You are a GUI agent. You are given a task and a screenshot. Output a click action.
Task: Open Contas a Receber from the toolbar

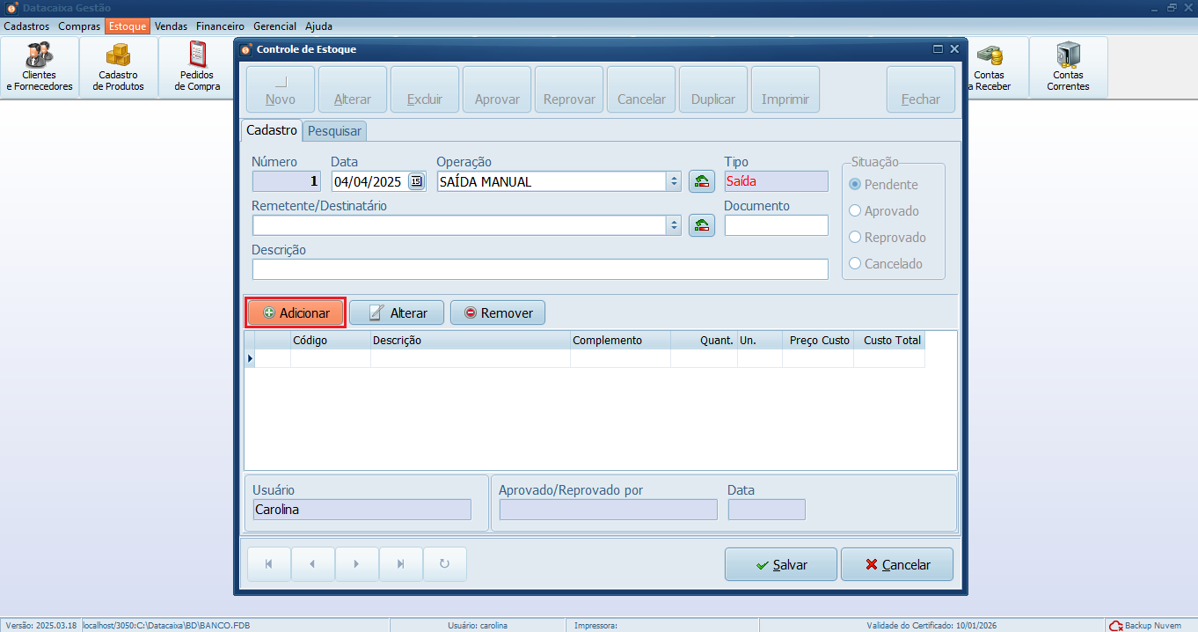pos(992,66)
